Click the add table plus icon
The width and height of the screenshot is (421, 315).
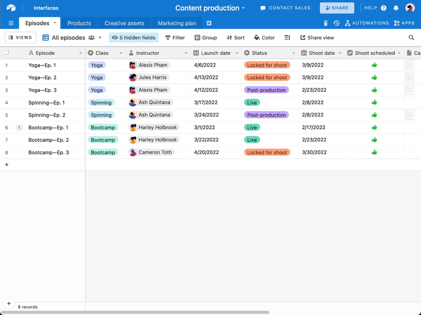coord(209,24)
